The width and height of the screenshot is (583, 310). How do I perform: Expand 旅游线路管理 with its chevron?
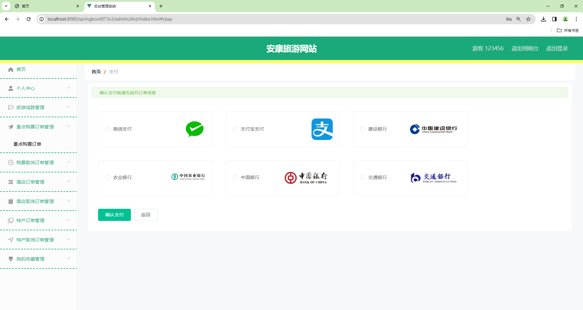click(69, 107)
